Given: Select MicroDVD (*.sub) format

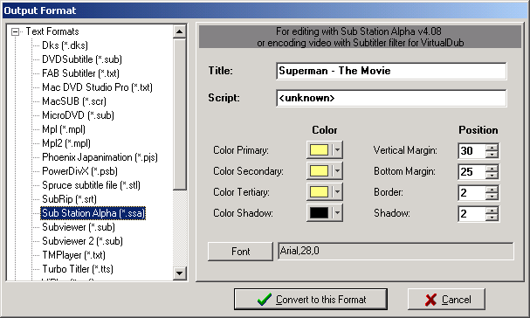Looking at the screenshot, I should (78, 115).
